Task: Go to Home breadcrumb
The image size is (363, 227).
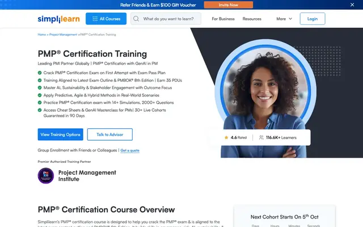Action: pos(41,35)
